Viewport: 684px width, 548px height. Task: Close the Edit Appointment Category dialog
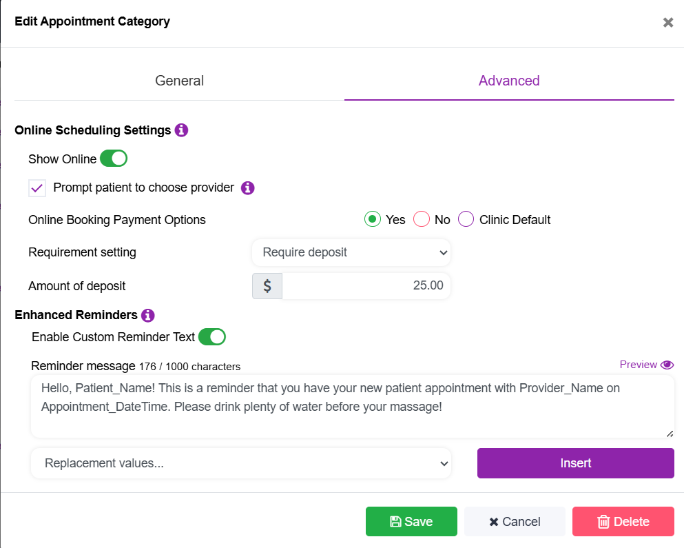tap(667, 22)
